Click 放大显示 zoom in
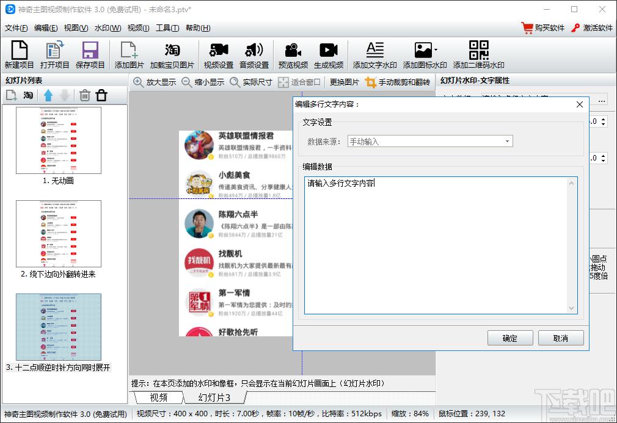 [154, 82]
